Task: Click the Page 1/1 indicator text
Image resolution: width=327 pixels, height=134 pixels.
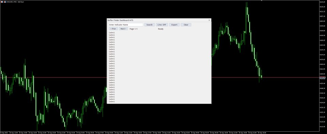Action: pyautogui.click(x=134, y=29)
